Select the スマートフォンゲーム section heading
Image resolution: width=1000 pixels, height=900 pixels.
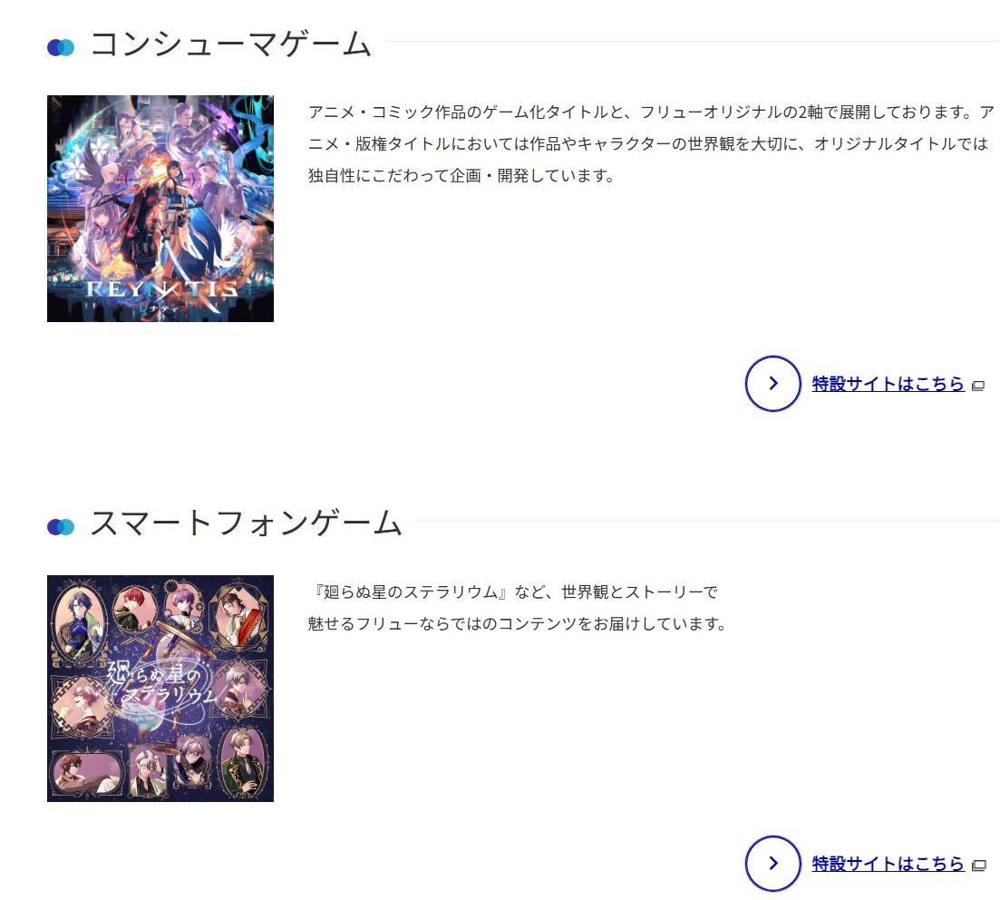coord(246,523)
